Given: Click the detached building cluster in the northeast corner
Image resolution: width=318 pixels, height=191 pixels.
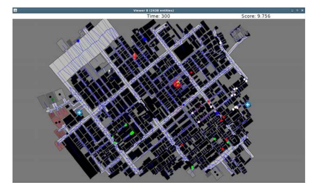Looking at the screenshot, I should pyautogui.click(x=240, y=33).
